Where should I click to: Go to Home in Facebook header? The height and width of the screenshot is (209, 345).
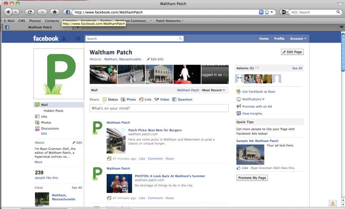click(264, 38)
